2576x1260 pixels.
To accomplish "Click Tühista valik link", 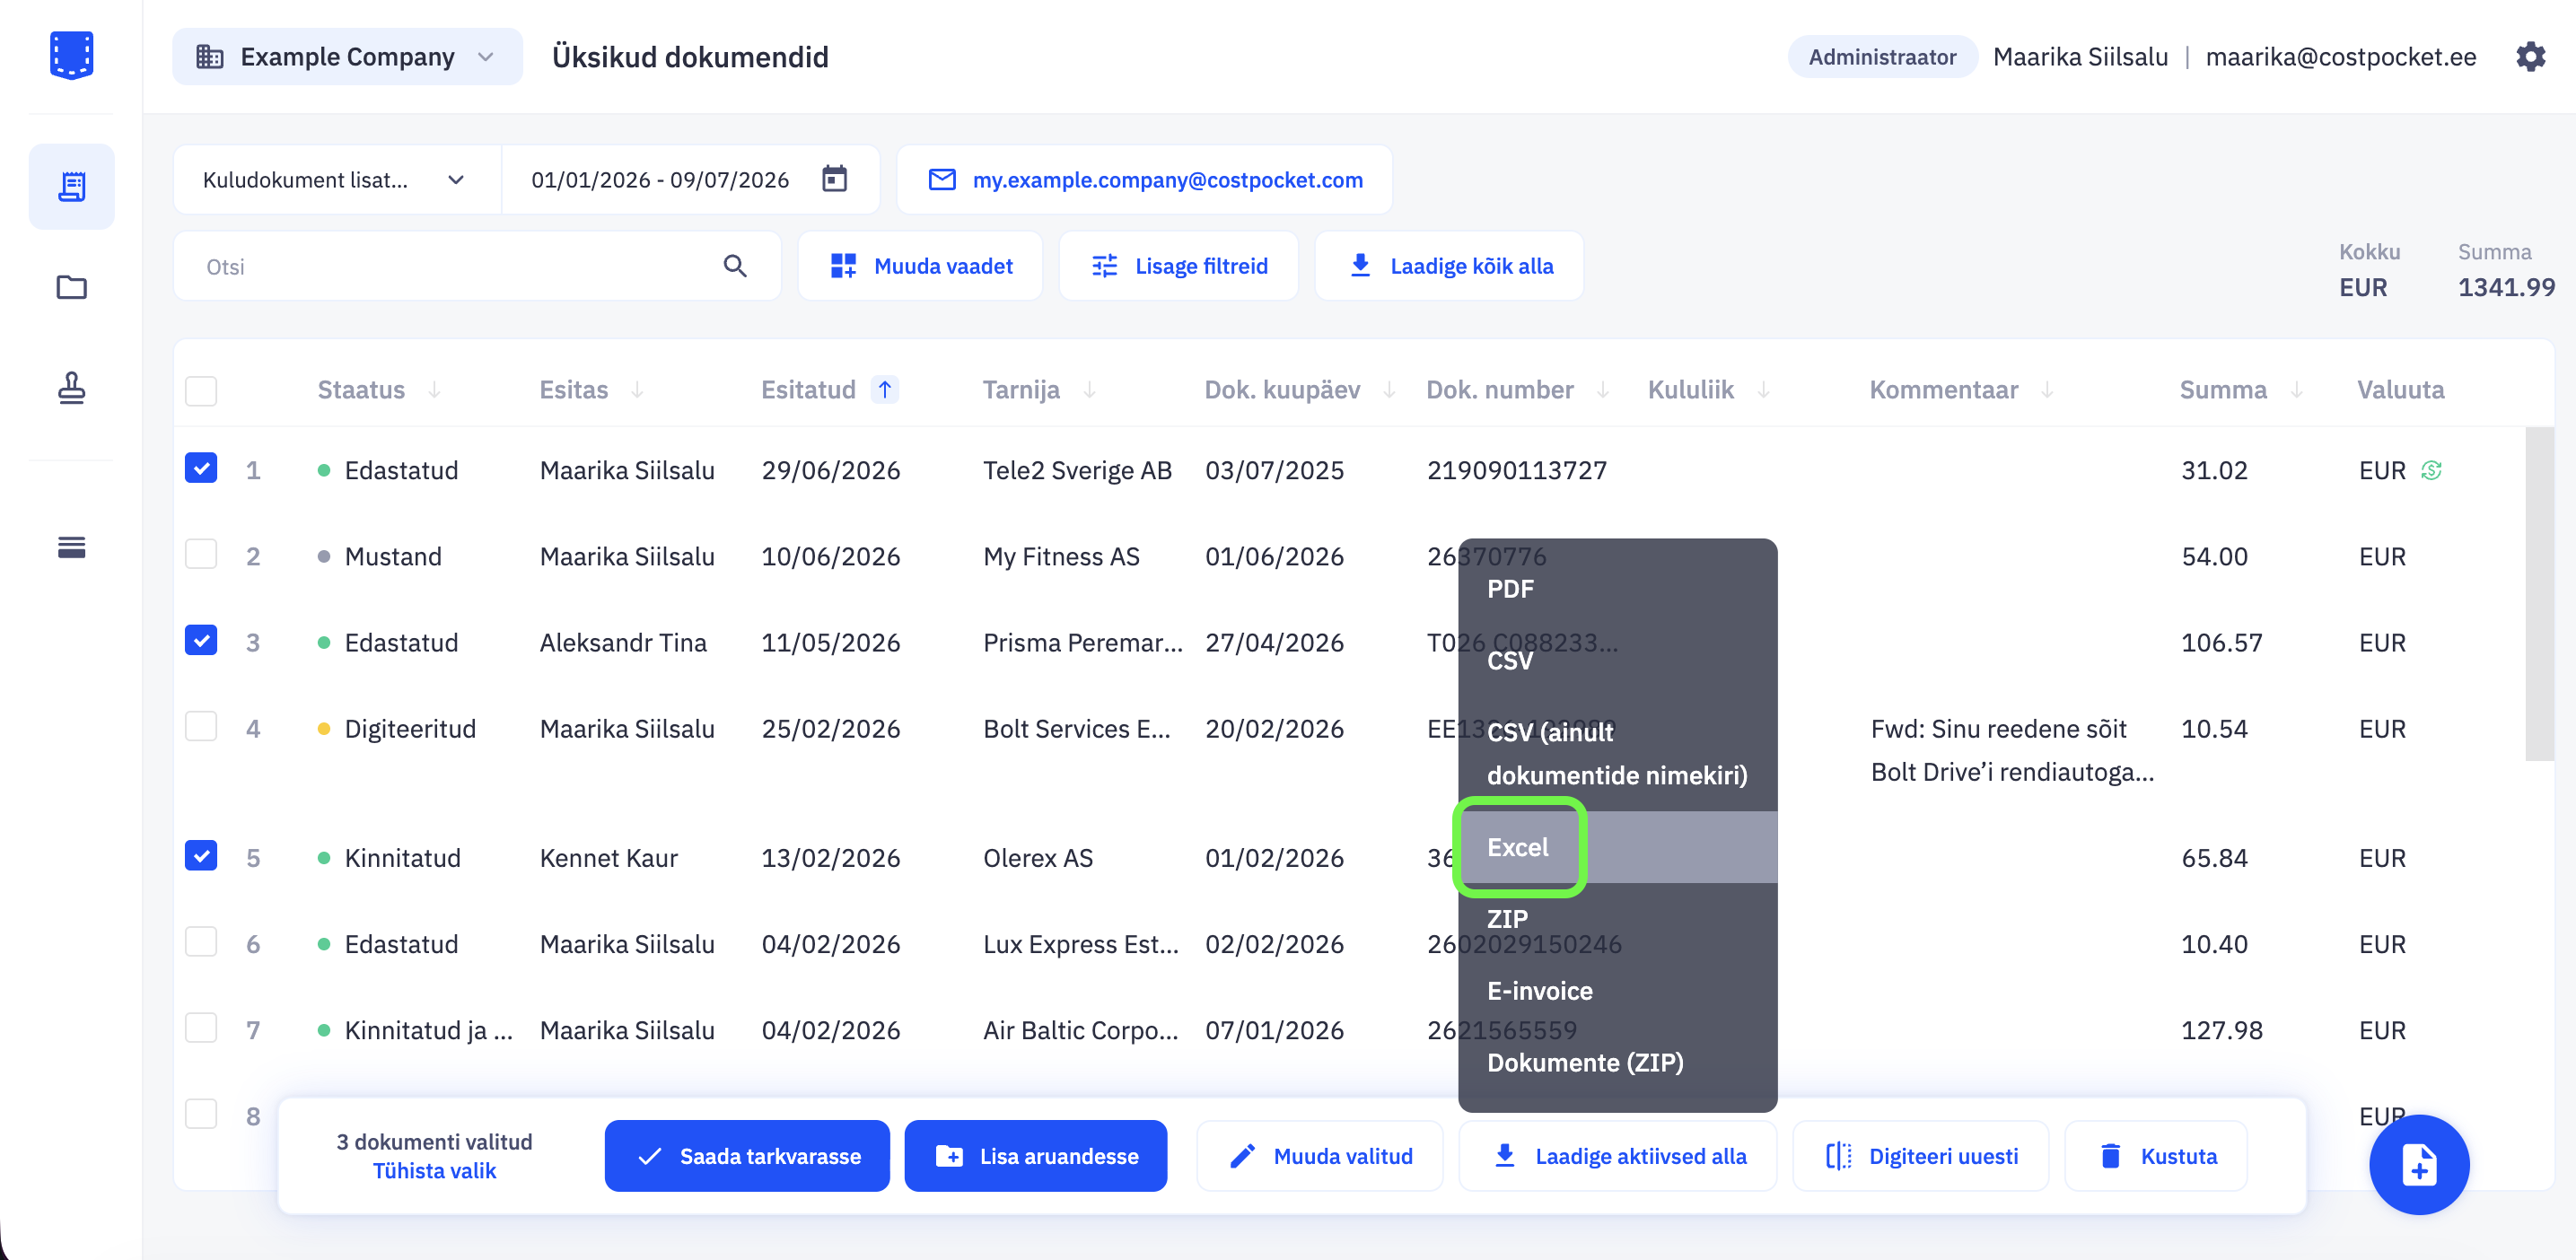I will coord(434,1171).
